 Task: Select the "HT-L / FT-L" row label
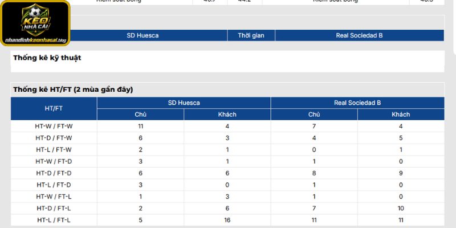point(54,220)
